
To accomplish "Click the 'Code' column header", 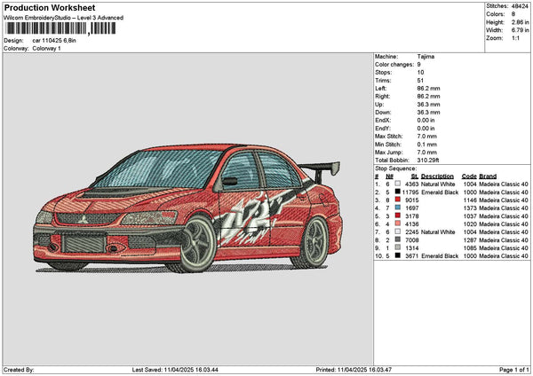I will click(x=469, y=176).
